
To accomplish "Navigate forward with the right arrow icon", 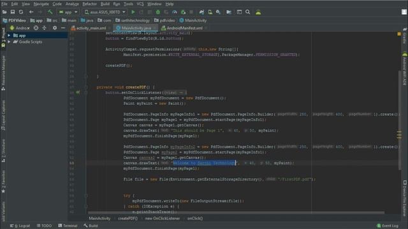I will 40,12.
